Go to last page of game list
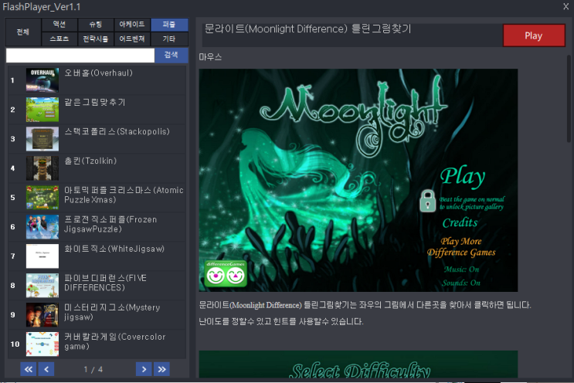Image resolution: width=574 pixels, height=383 pixels. tap(161, 369)
